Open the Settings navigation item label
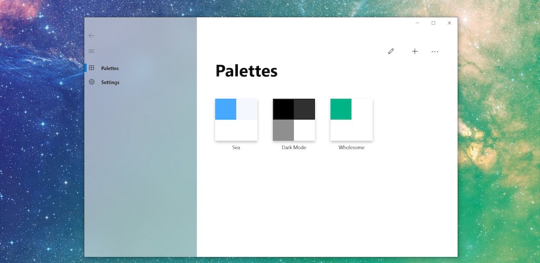Image resolution: width=540 pixels, height=263 pixels. tap(110, 83)
